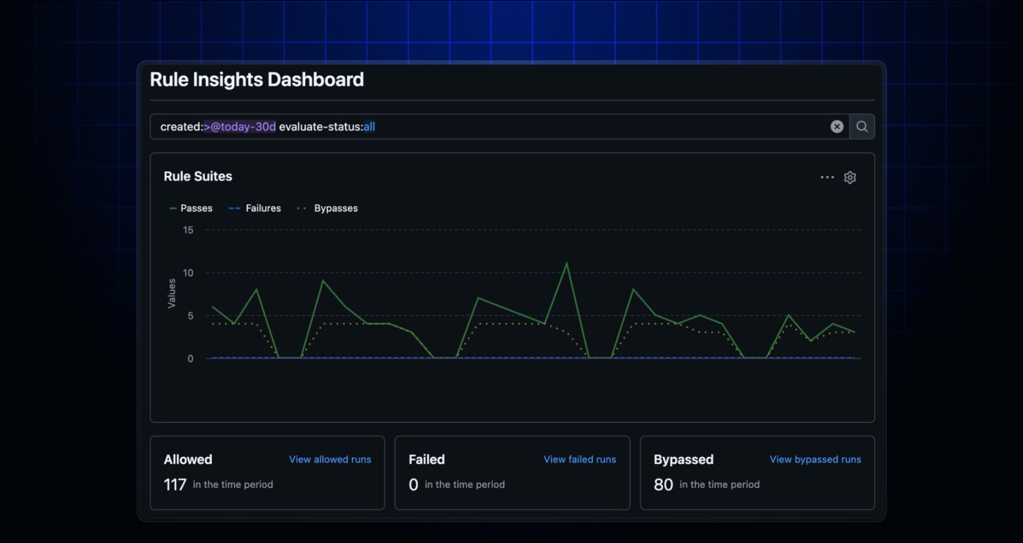This screenshot has height=543, width=1023.
Task: Click into the filter query input field
Action: click(x=595, y=127)
